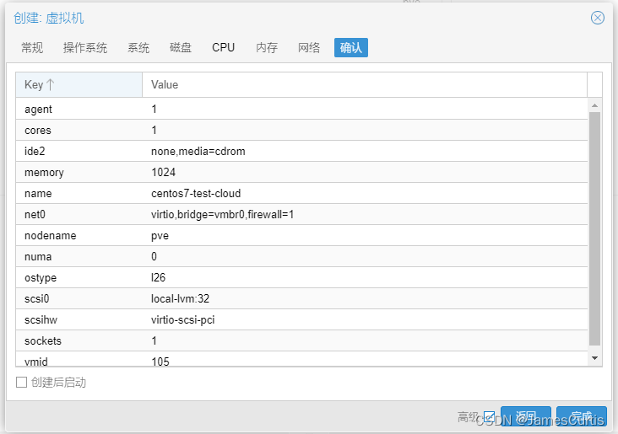Select the ide2 row key

pyautogui.click(x=35, y=151)
